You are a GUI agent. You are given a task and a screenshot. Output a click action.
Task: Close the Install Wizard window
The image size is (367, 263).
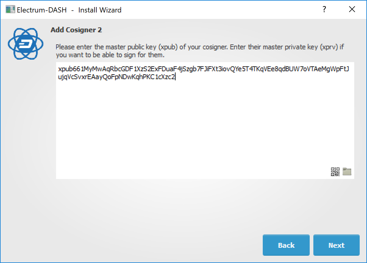point(352,10)
